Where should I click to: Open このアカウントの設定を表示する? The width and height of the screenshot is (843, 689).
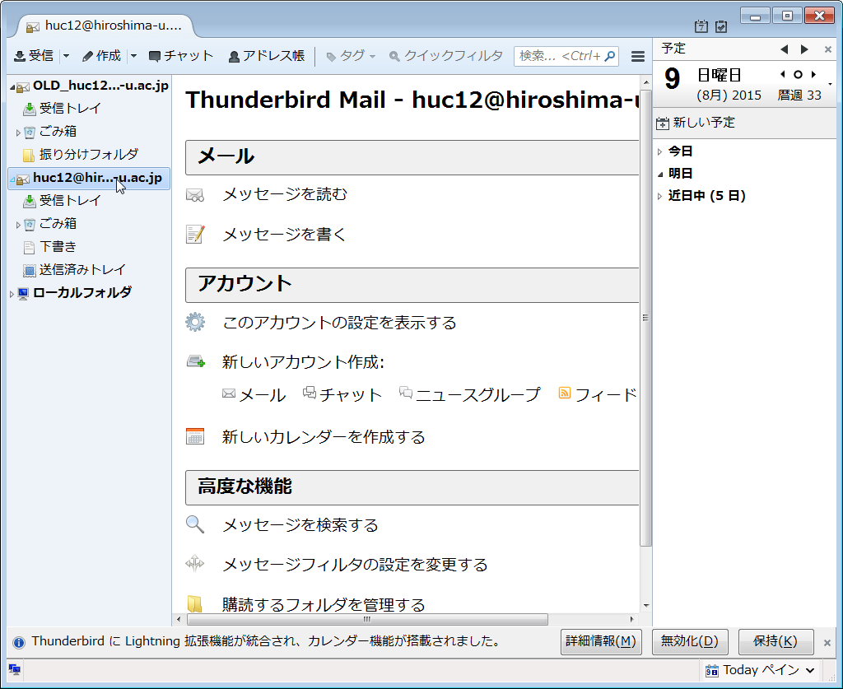(339, 323)
